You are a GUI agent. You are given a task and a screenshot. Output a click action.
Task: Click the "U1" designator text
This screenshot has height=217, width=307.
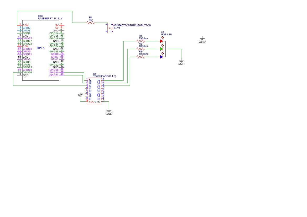click(x=95, y=74)
